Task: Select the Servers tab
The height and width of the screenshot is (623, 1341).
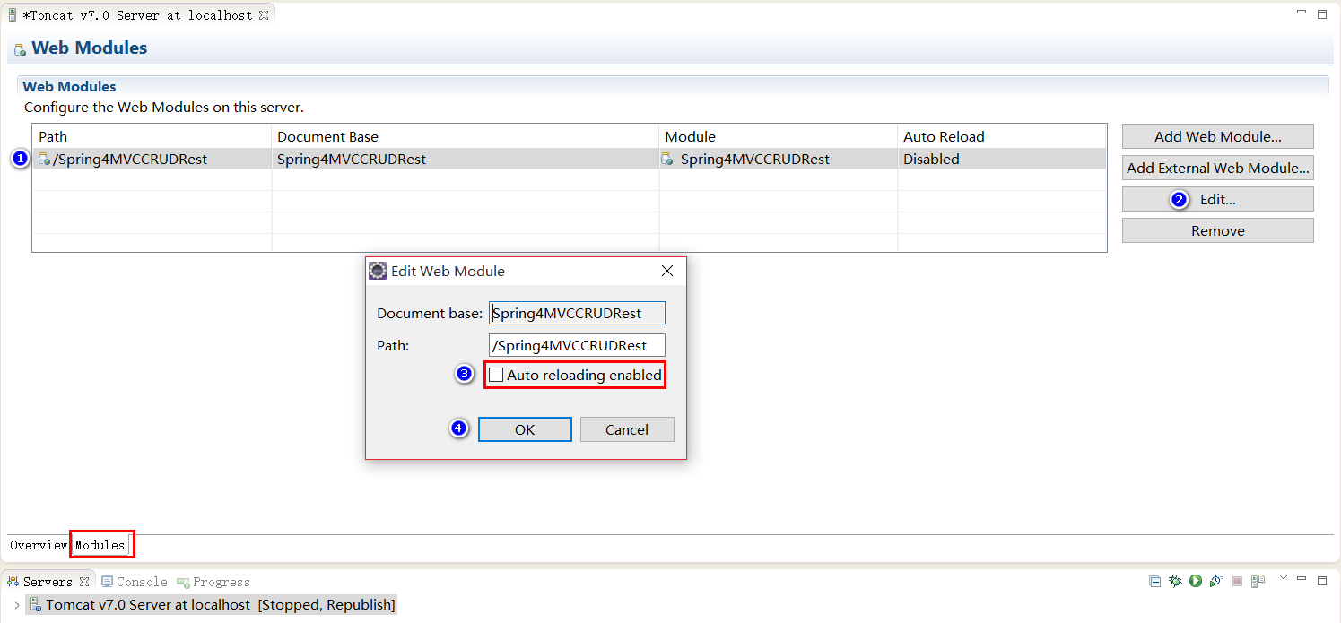Action: click(x=48, y=582)
